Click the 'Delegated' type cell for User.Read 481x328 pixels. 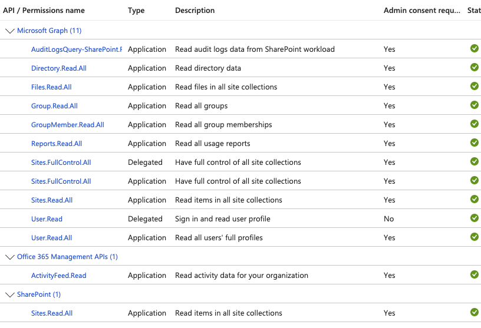point(145,219)
